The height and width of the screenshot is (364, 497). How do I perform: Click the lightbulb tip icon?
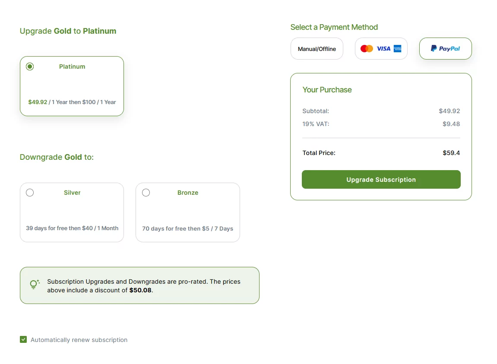34,285
